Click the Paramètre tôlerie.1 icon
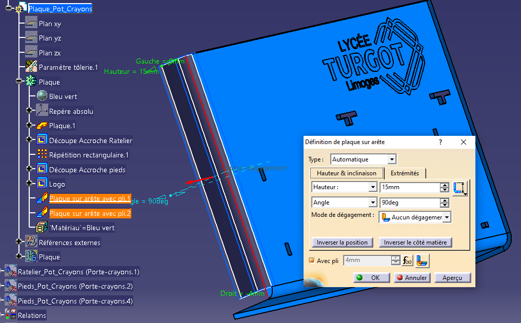Screen dimensions: 521x323 click(31, 67)
